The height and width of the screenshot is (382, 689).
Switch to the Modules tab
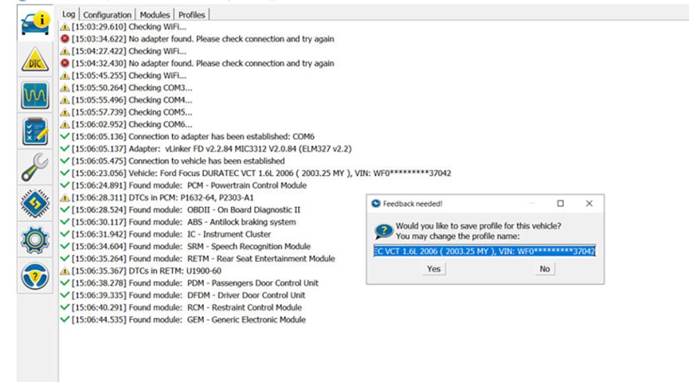[155, 15]
